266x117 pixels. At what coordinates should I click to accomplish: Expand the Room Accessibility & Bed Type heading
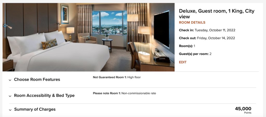[x=44, y=95]
